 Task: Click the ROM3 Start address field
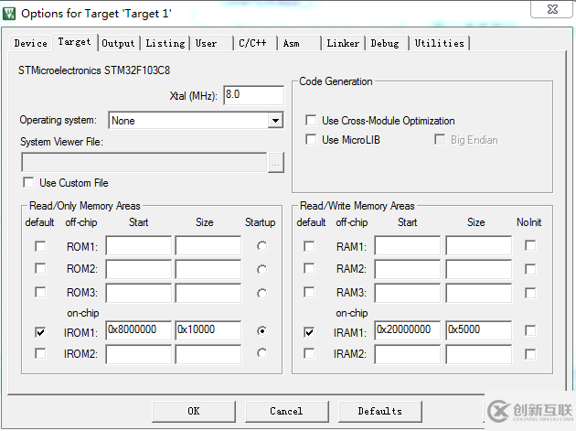(x=138, y=293)
